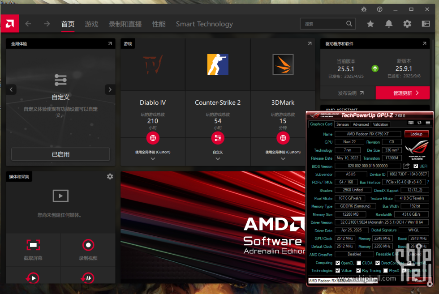Viewport: 439px width, 294px height.
Task: Expand the 3DMark profile chevron
Action: coord(283,158)
